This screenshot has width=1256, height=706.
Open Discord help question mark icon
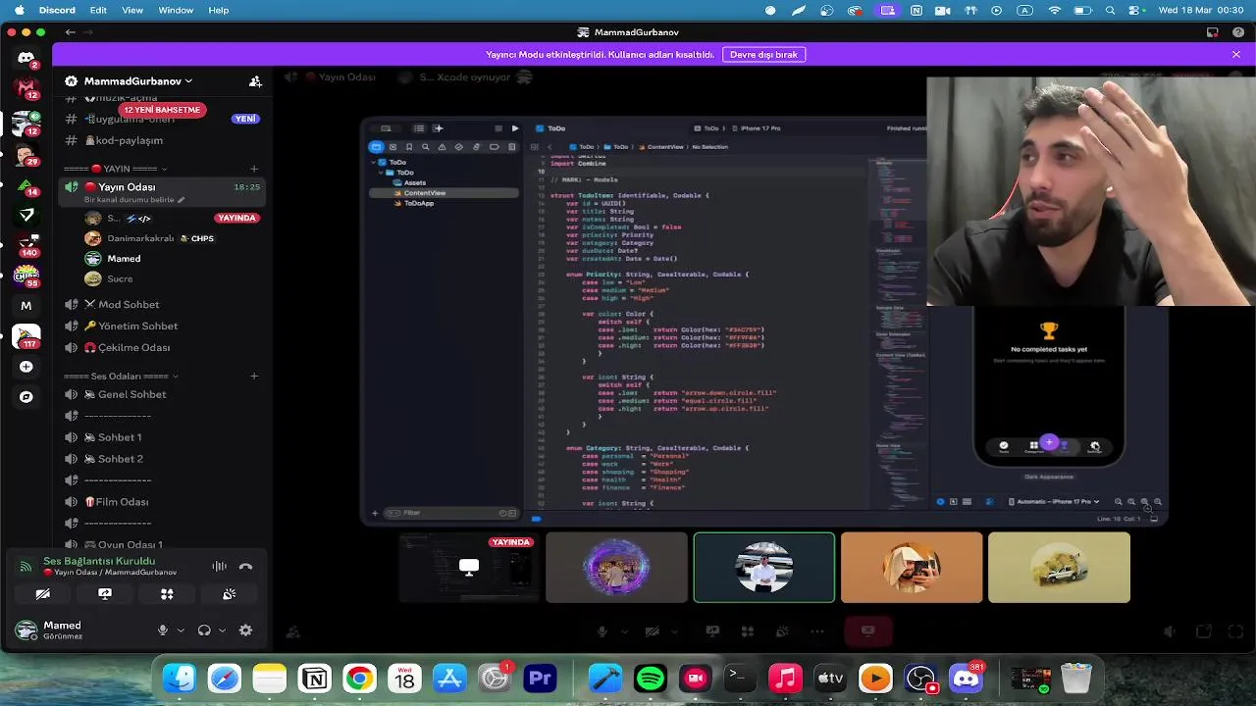[1238, 32]
